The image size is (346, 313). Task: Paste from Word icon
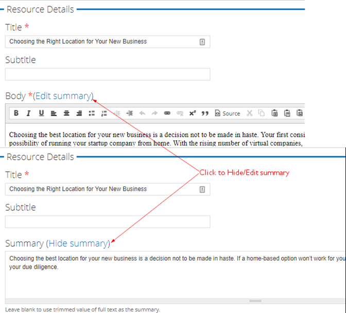[x=300, y=113]
